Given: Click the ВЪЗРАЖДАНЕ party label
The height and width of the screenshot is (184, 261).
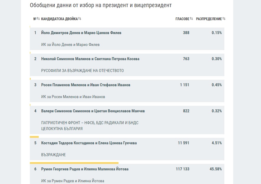Looking at the screenshot, I should point(54,155).
